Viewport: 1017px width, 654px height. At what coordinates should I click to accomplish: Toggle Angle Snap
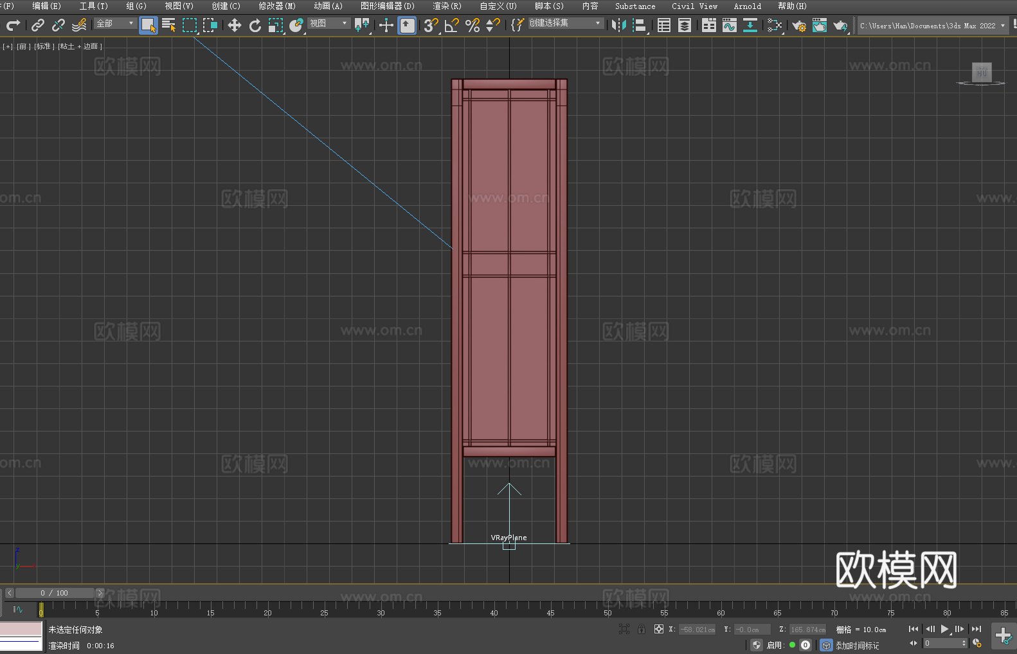click(x=452, y=25)
